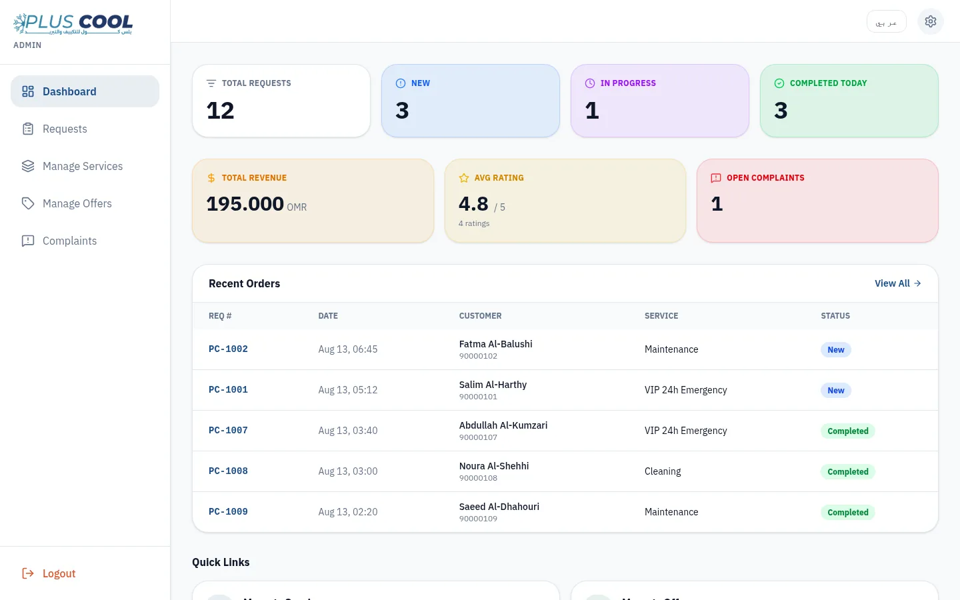
Task: Open the Open Complaints card
Action: click(x=817, y=201)
